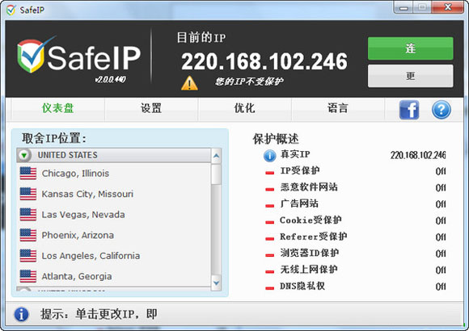The width and height of the screenshot is (469, 331).
Task: Click the Off value for Referer受保护
Action: tap(441, 237)
